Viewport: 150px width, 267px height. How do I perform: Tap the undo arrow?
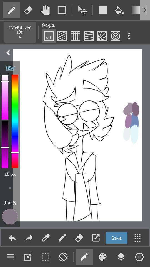(12, 238)
